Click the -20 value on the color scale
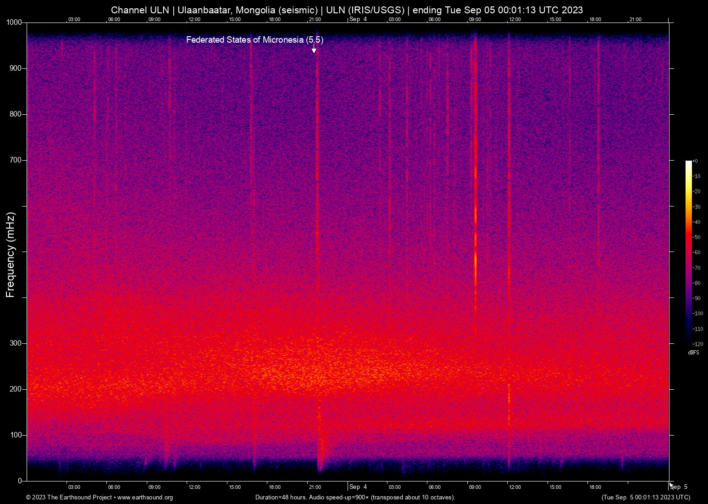Screen dimensions: 708x504 [x=697, y=191]
